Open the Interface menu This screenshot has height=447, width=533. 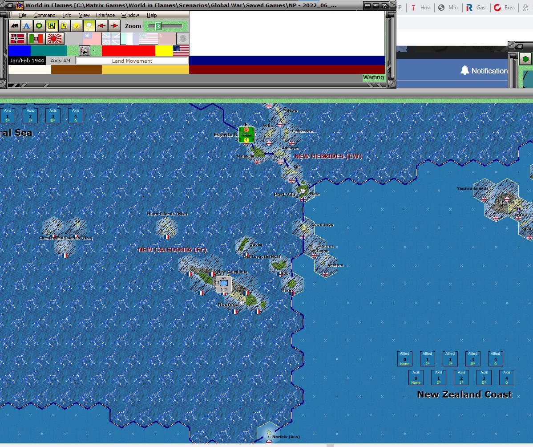105,15
